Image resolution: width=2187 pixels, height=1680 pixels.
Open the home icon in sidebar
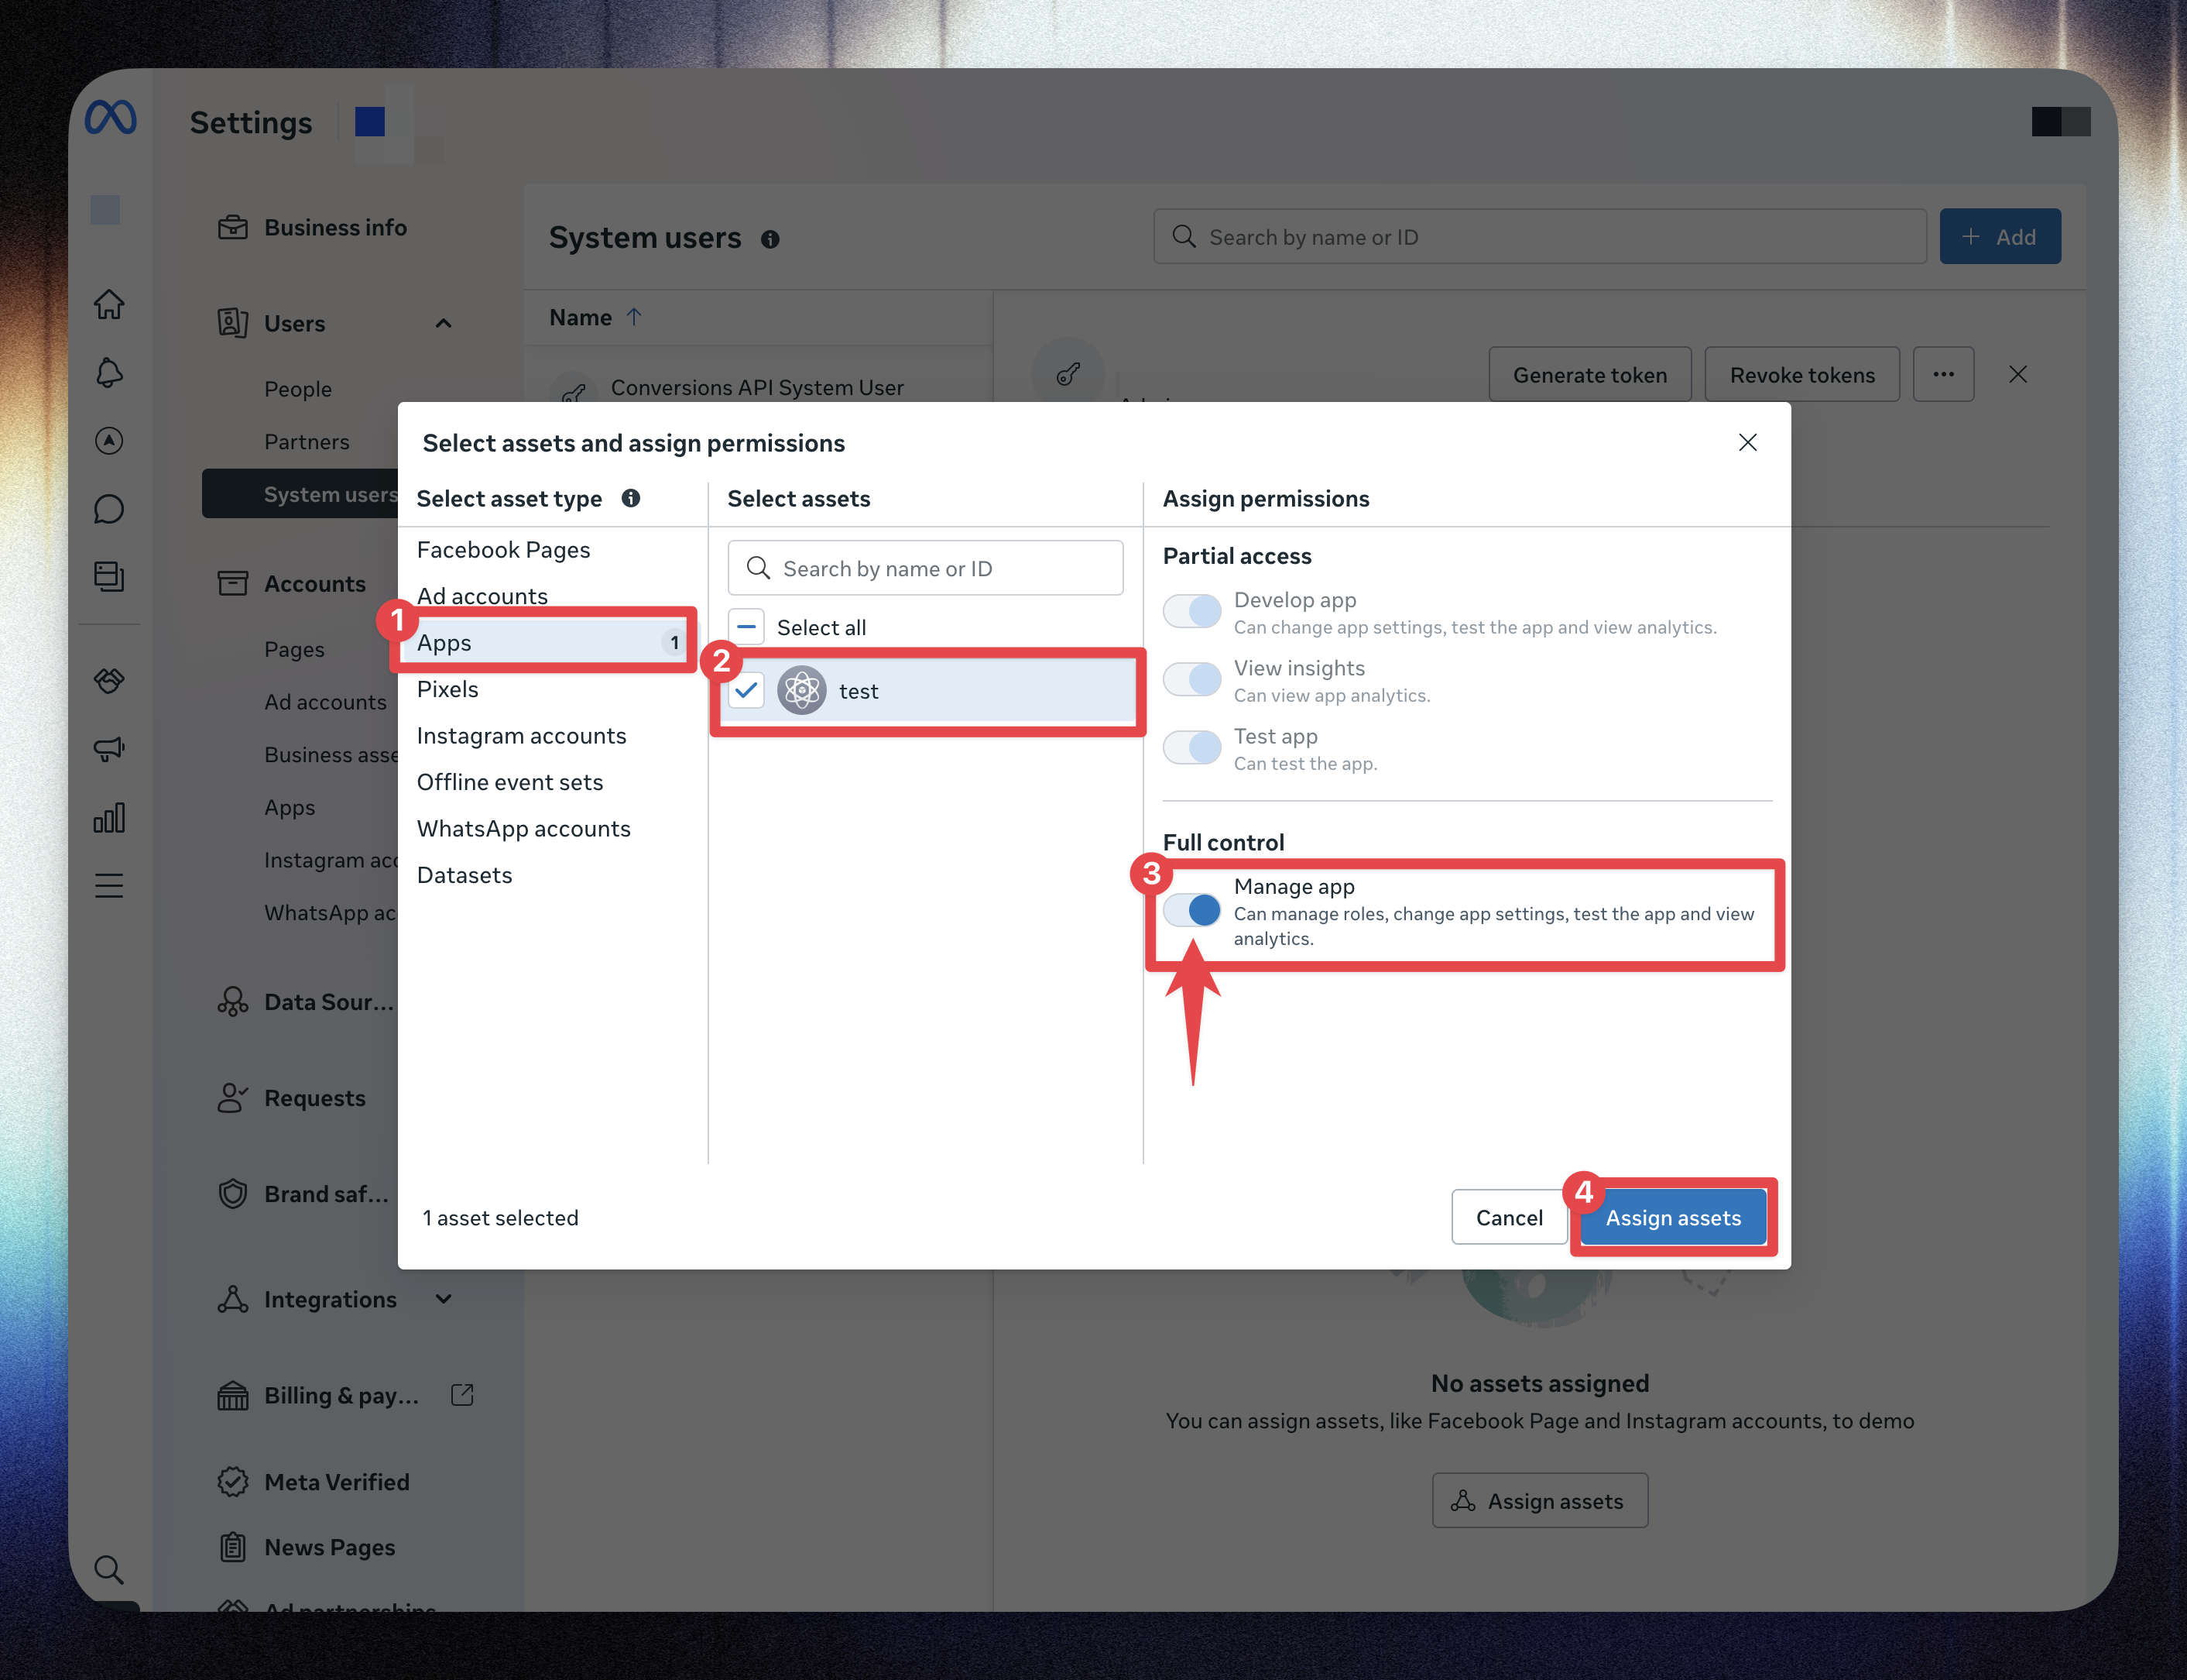pyautogui.click(x=109, y=304)
